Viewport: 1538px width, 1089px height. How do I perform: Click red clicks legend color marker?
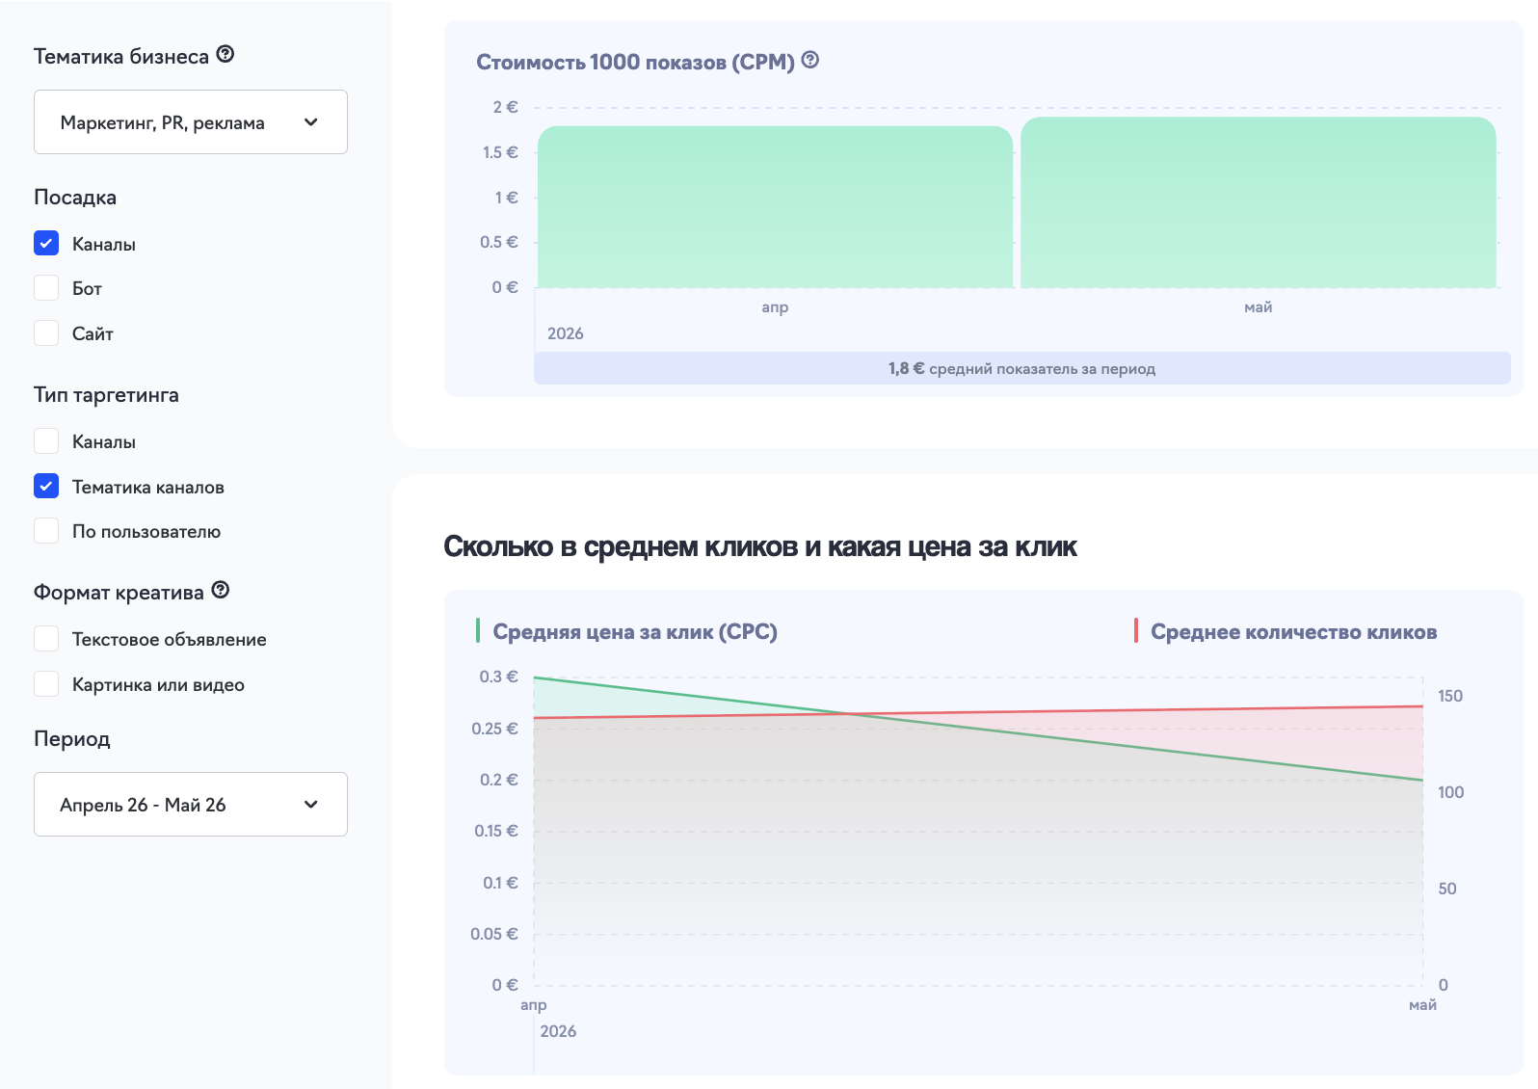point(1136,631)
